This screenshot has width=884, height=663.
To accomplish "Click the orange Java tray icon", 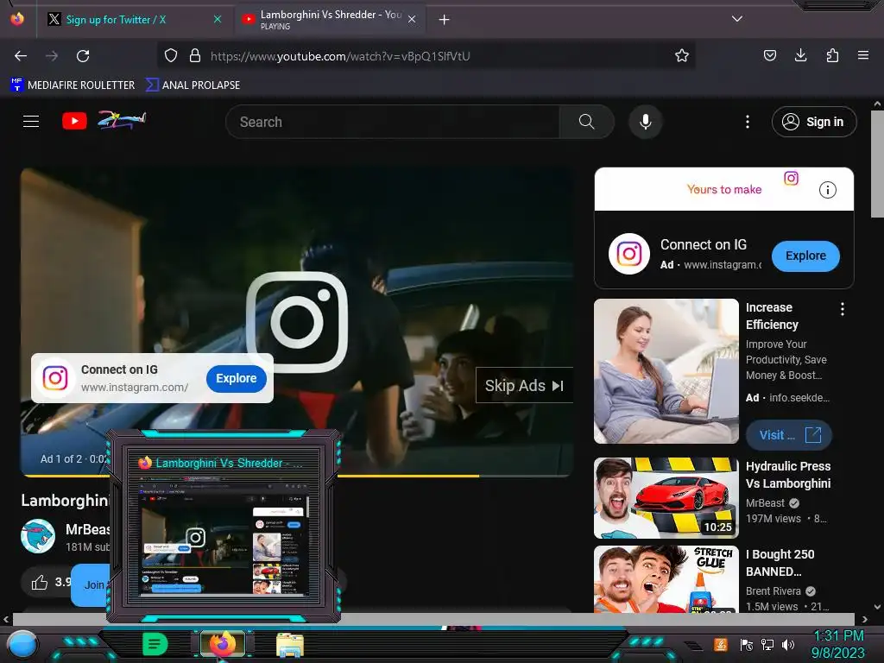I will 721,644.
